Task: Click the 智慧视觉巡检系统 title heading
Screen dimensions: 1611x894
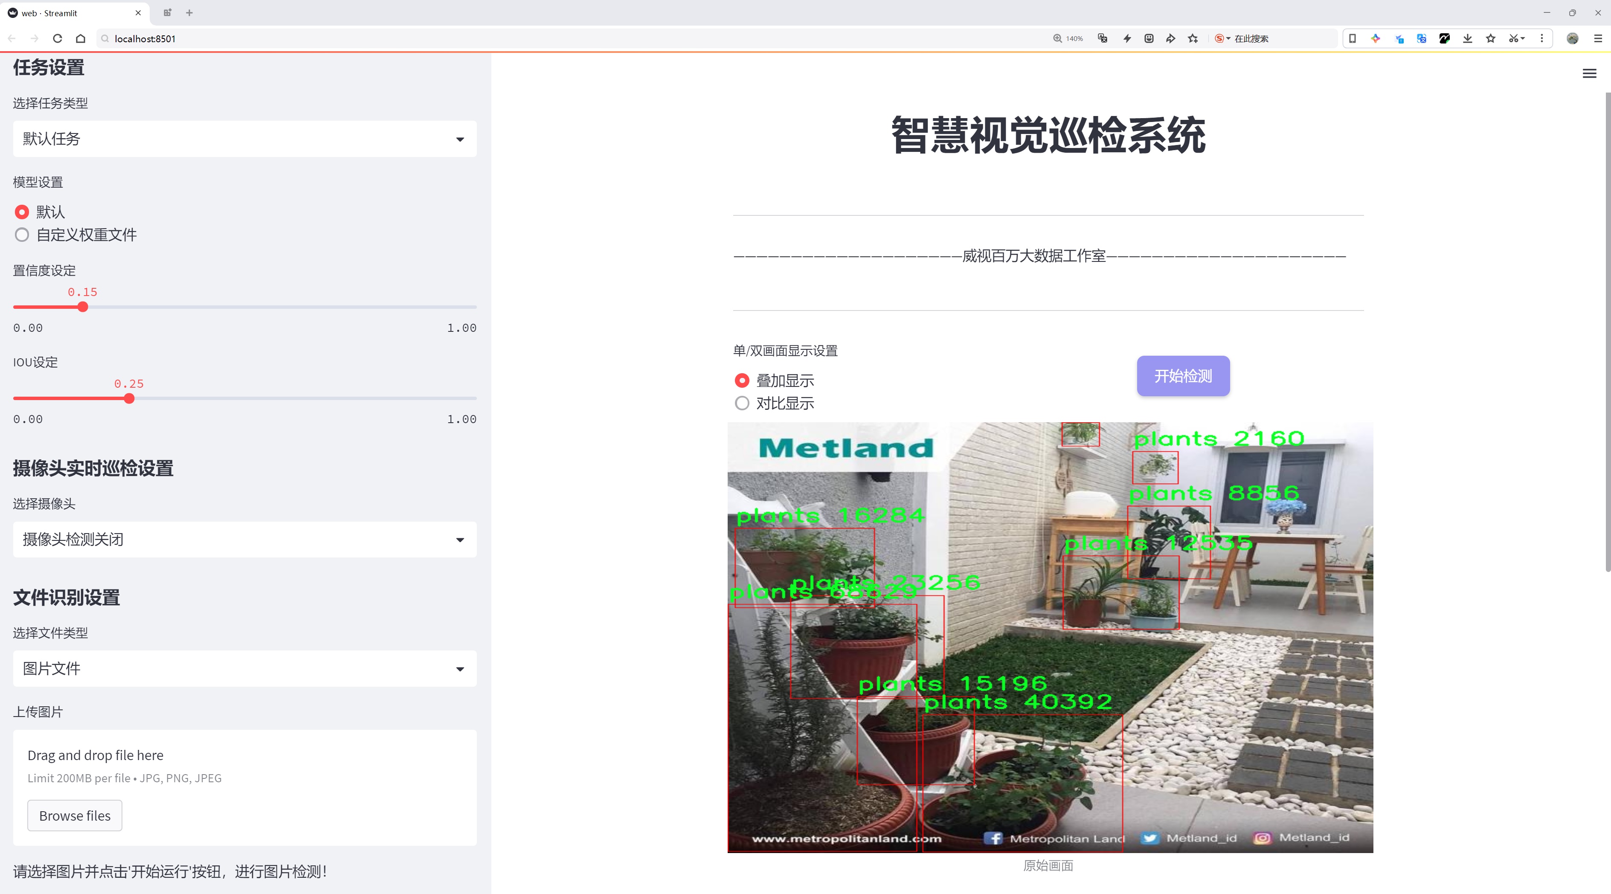Action: coord(1048,136)
